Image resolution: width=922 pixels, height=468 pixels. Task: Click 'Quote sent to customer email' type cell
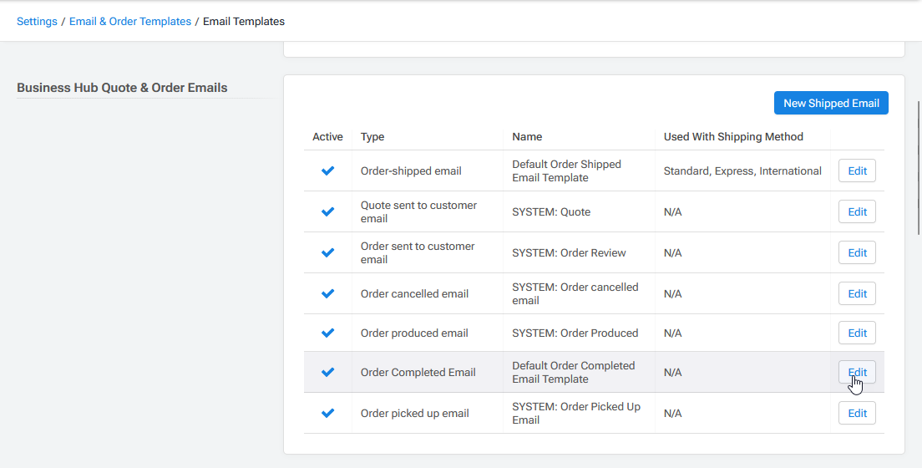point(428,212)
